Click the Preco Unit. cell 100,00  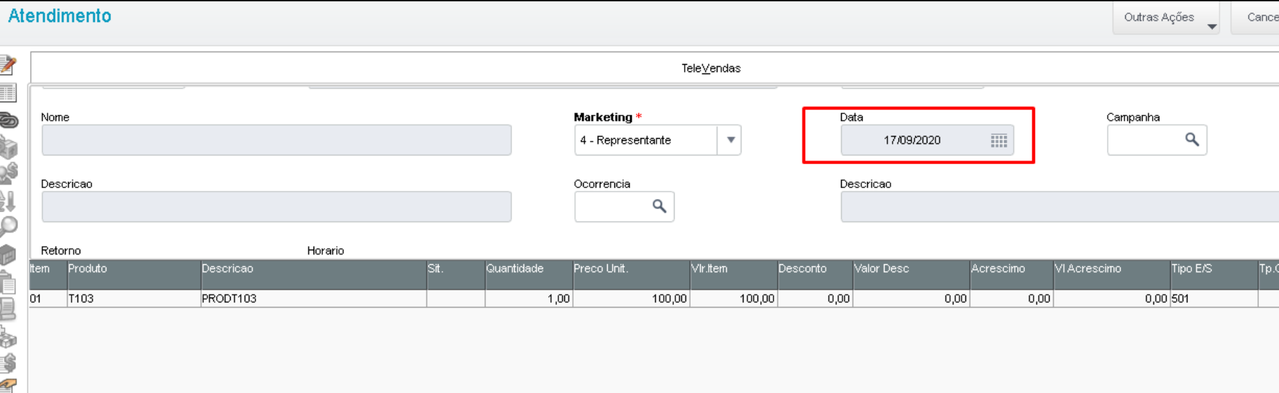[630, 298]
